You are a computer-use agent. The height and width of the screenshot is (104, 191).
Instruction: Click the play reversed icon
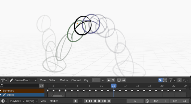click(95, 101)
